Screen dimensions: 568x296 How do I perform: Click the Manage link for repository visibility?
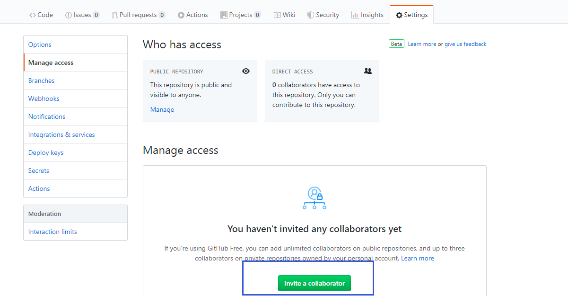(162, 109)
